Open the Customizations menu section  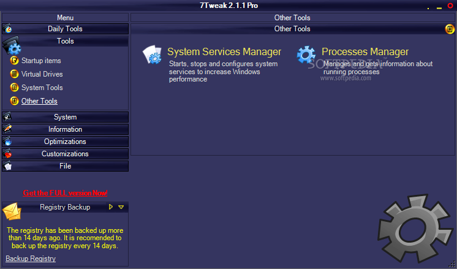(x=65, y=154)
